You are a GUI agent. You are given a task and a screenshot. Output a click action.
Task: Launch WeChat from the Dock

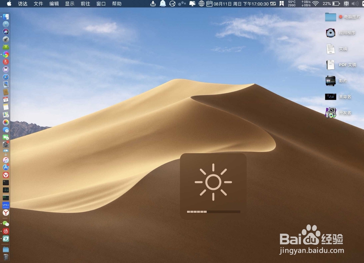point(5,224)
